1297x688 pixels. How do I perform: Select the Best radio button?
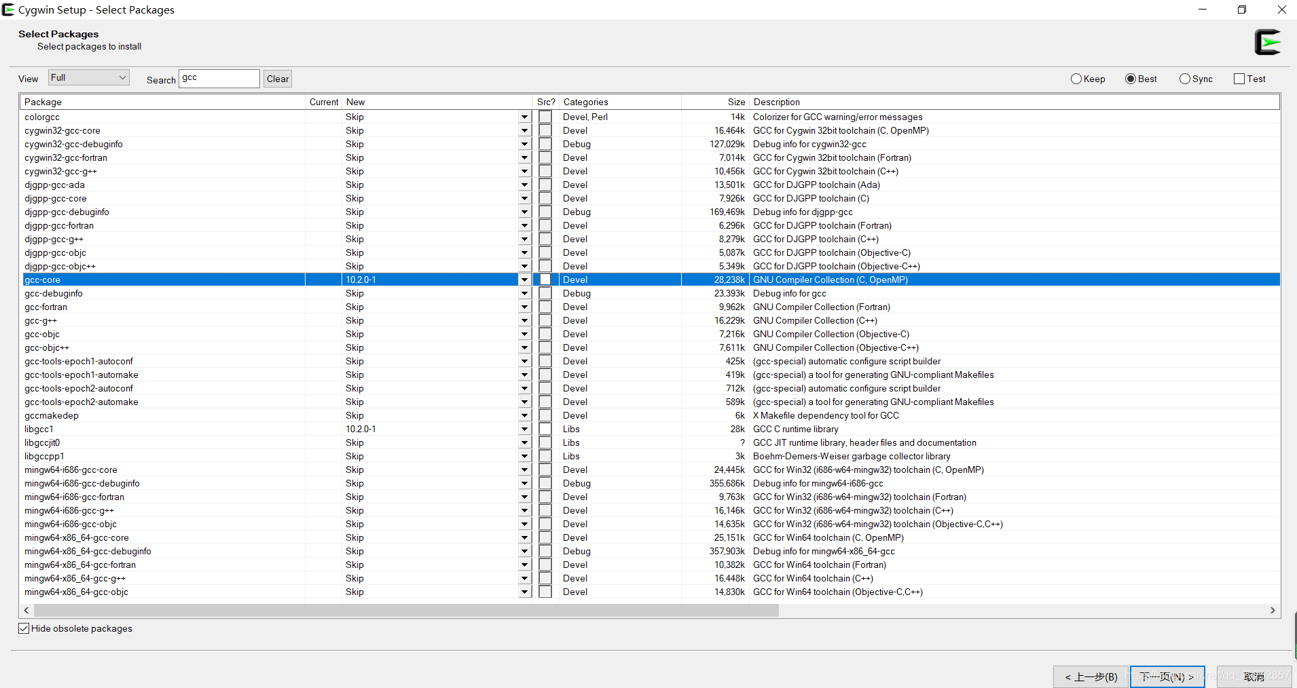click(1141, 79)
